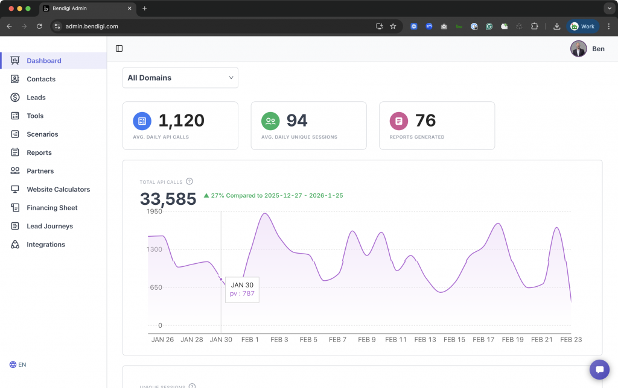Click the browser address bar
The width and height of the screenshot is (618, 388).
point(211,27)
